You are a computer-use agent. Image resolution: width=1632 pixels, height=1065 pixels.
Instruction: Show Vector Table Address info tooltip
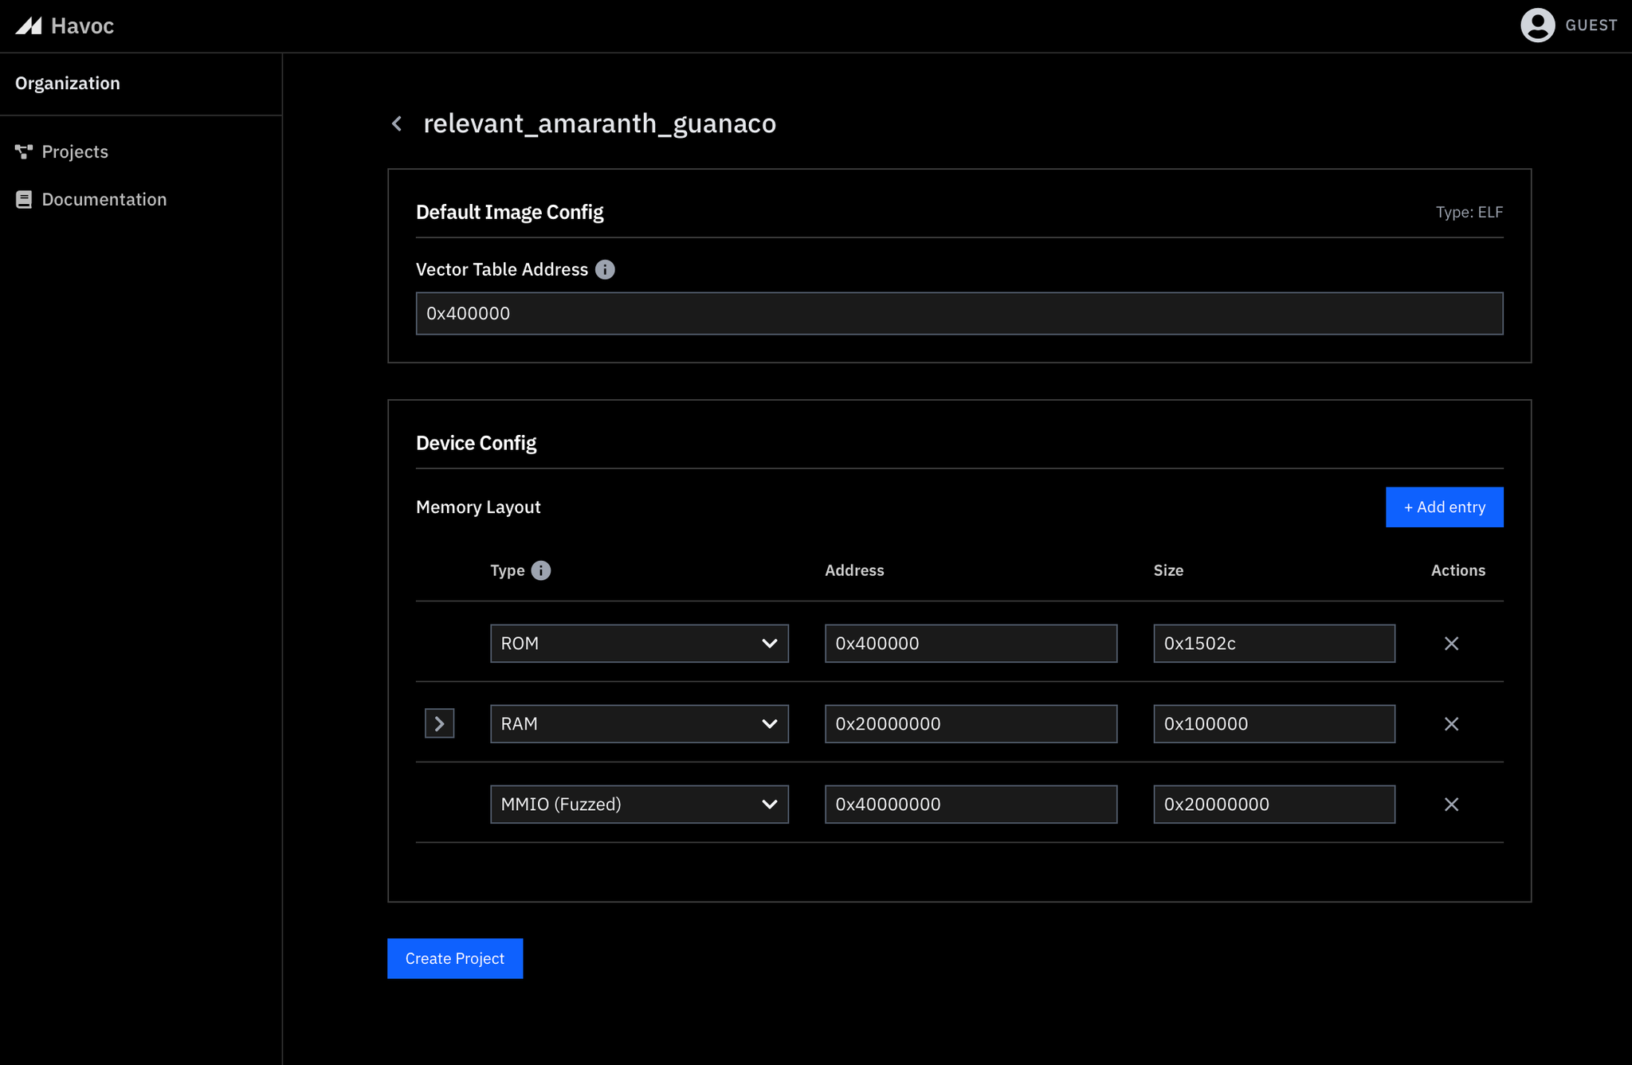[x=605, y=269]
